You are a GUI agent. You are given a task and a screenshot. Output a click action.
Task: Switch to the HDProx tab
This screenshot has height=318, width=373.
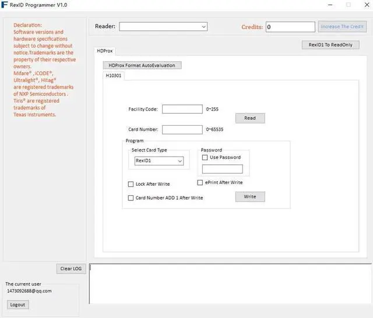105,51
